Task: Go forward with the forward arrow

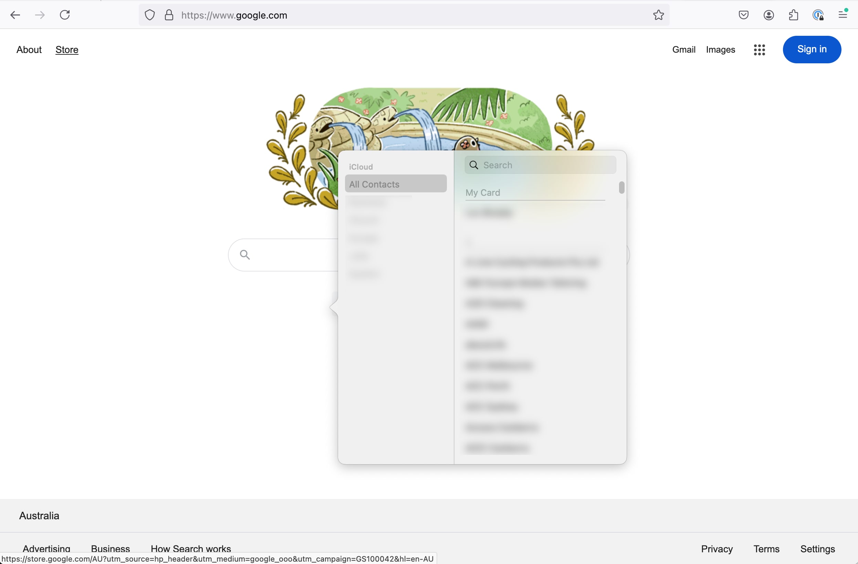Action: (40, 15)
